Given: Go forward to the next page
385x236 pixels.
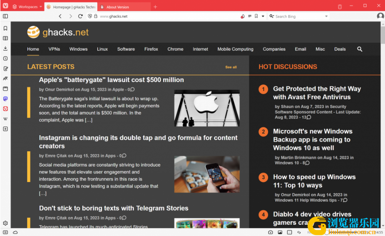Looking at the screenshot, I should coord(71,17).
